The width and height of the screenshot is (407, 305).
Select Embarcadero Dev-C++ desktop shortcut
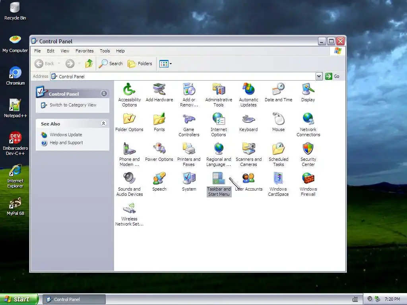[15, 143]
